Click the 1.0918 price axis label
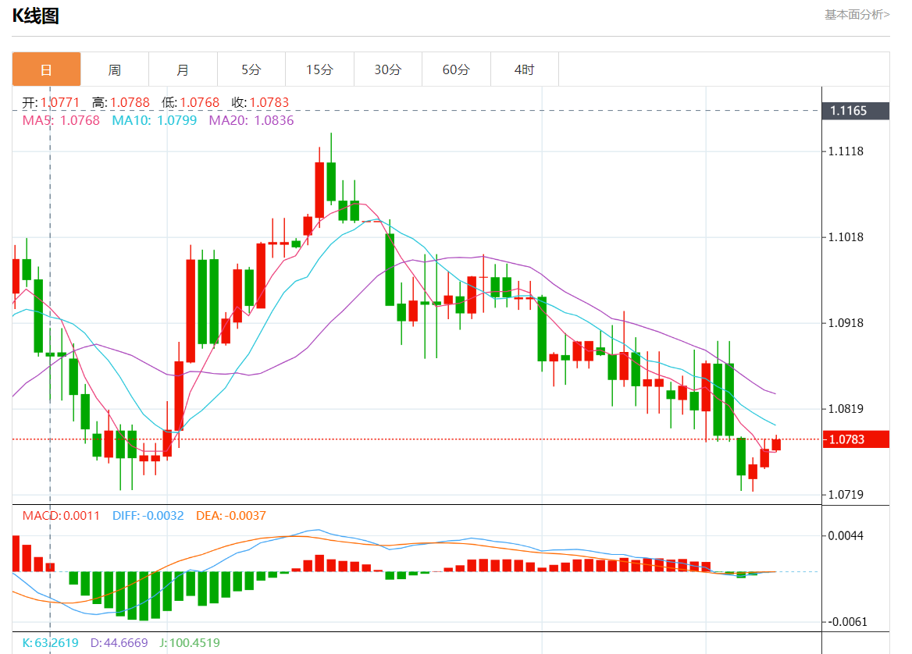912x654 pixels. 846,323
